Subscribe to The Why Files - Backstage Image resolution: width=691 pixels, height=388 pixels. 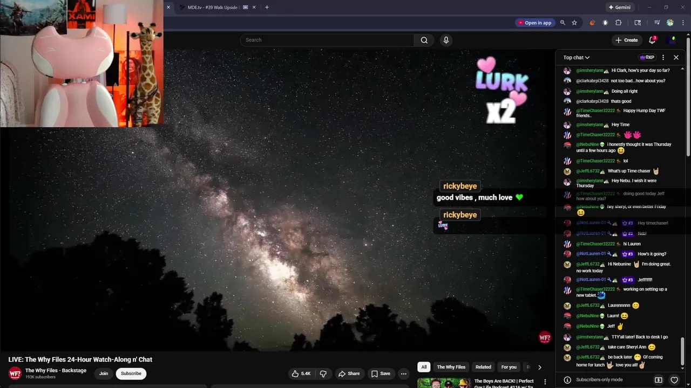(x=131, y=373)
